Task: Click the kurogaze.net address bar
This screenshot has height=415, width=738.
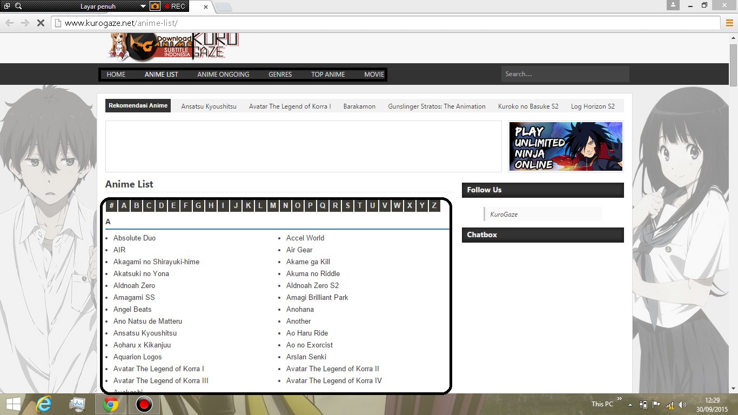Action: pyautogui.click(x=386, y=23)
